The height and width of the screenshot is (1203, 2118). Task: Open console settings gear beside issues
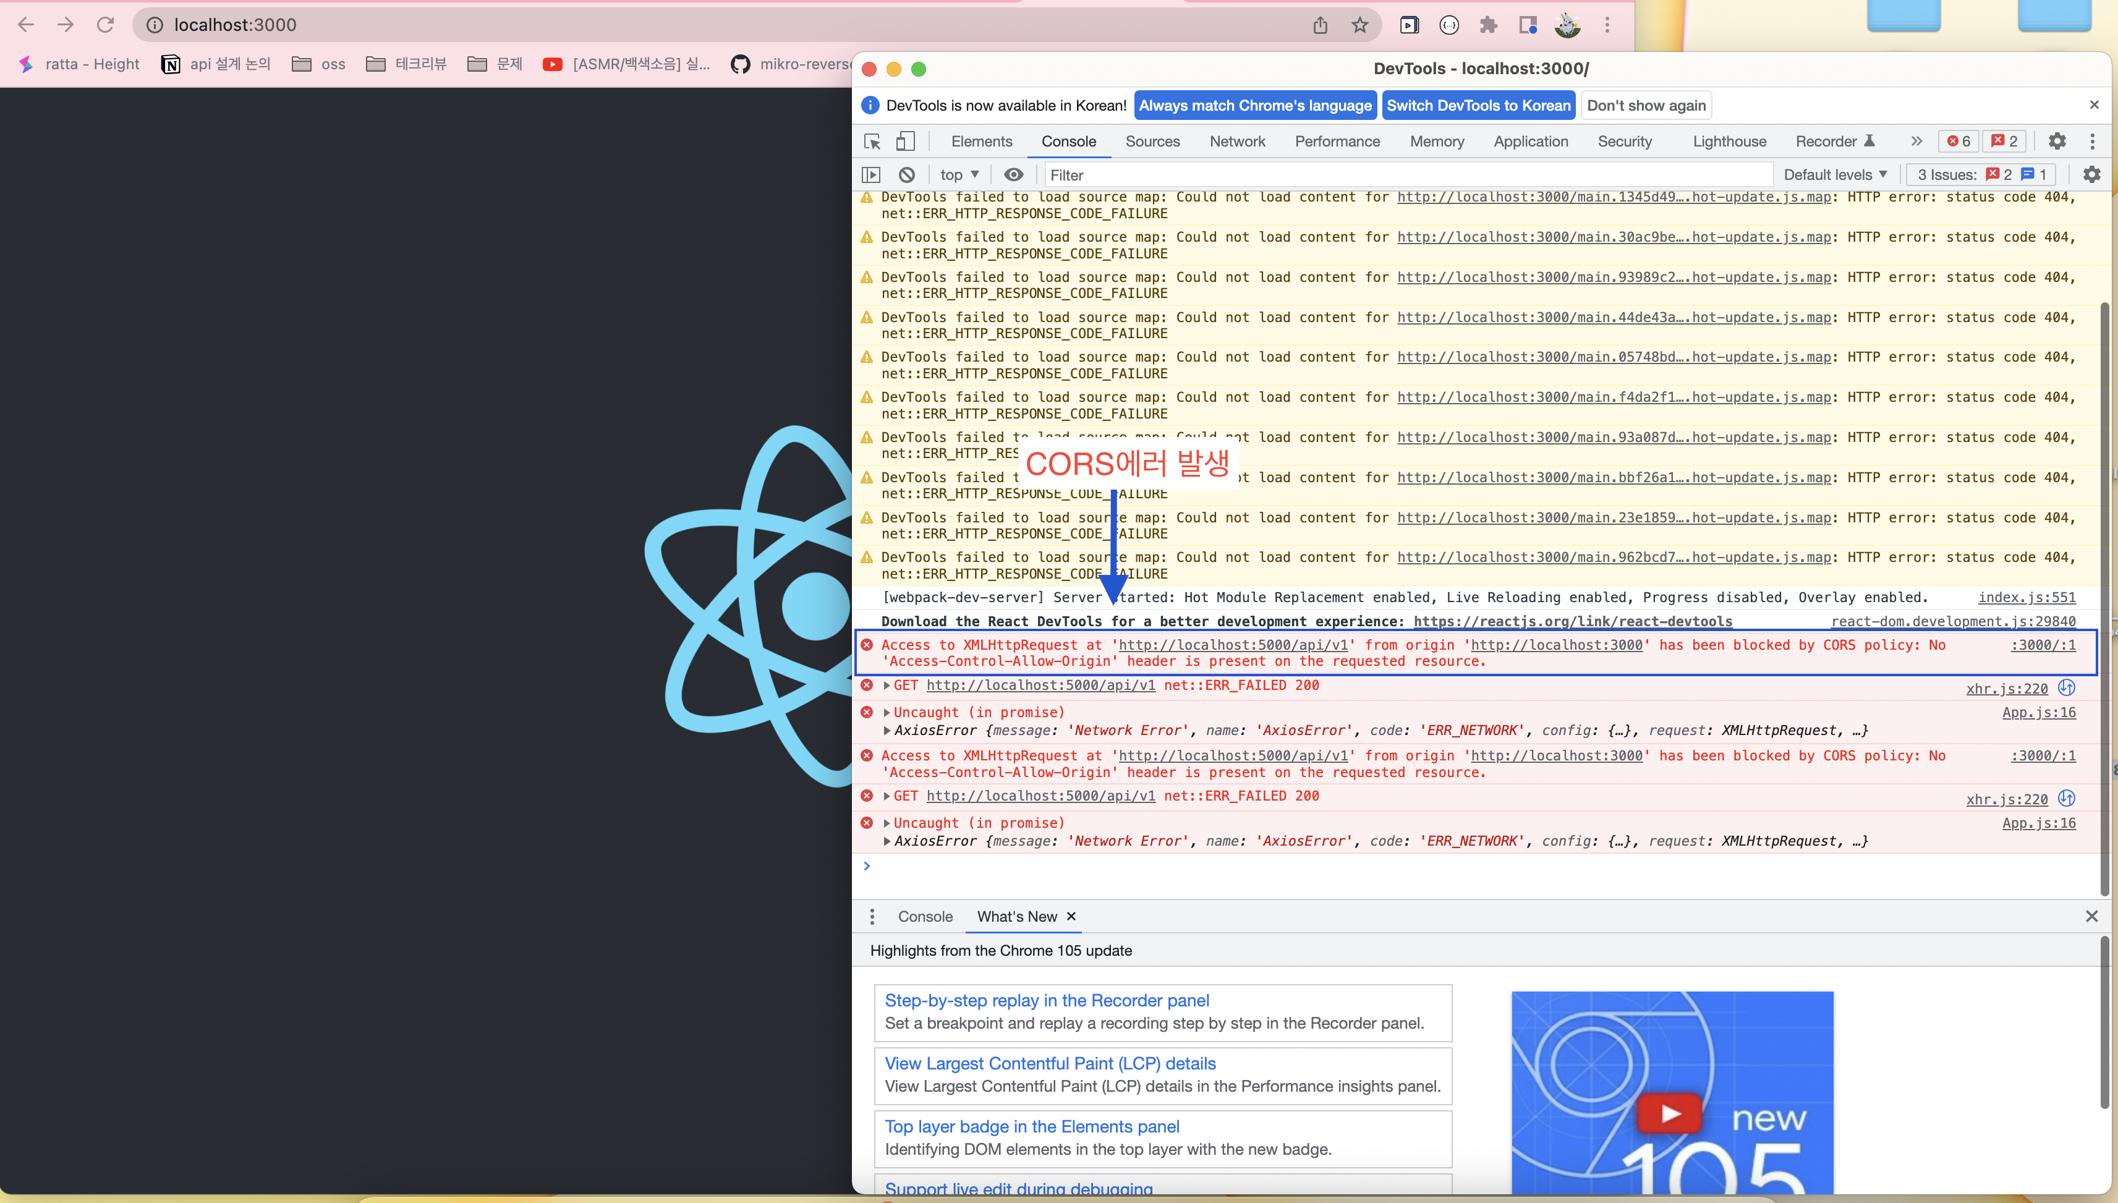pyautogui.click(x=2091, y=174)
